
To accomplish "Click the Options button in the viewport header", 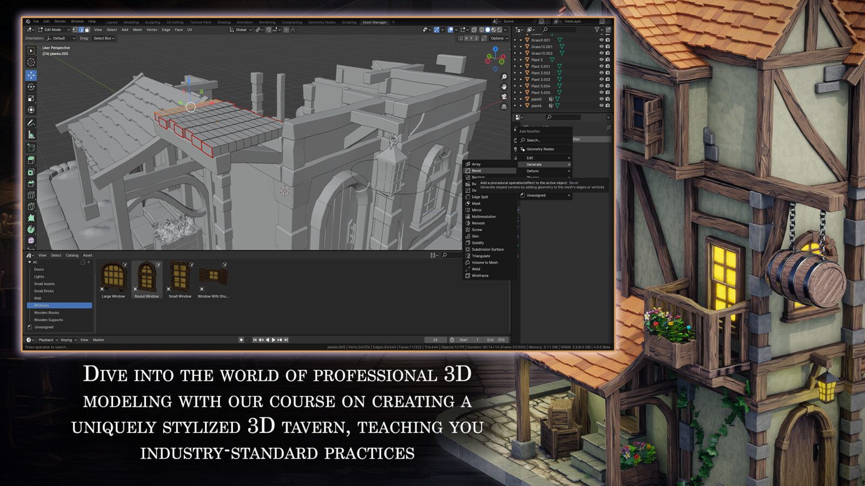I will [x=498, y=38].
